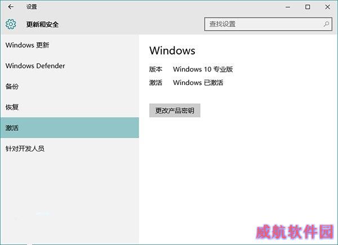
Task: Select 备份 in the sidebar
Action: click(69, 87)
